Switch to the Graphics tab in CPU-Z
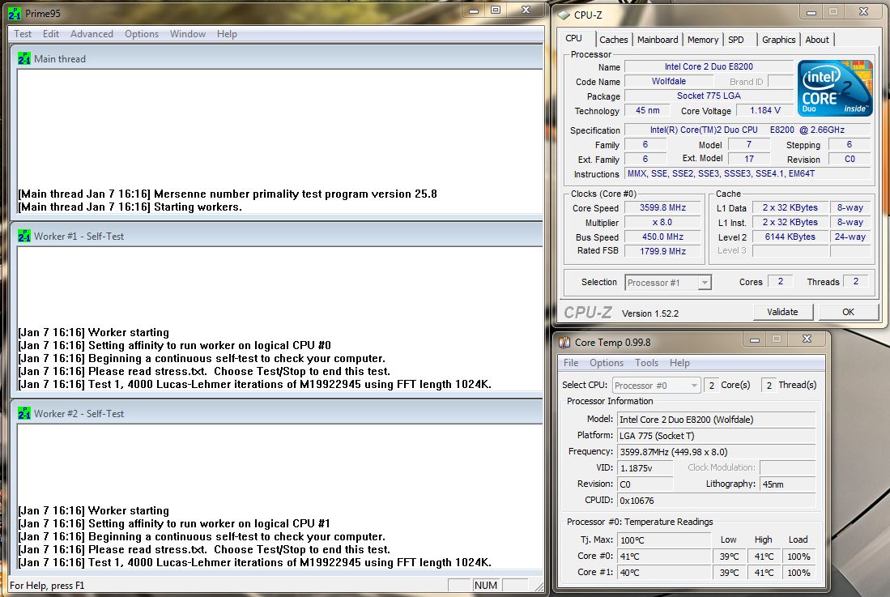 778,40
